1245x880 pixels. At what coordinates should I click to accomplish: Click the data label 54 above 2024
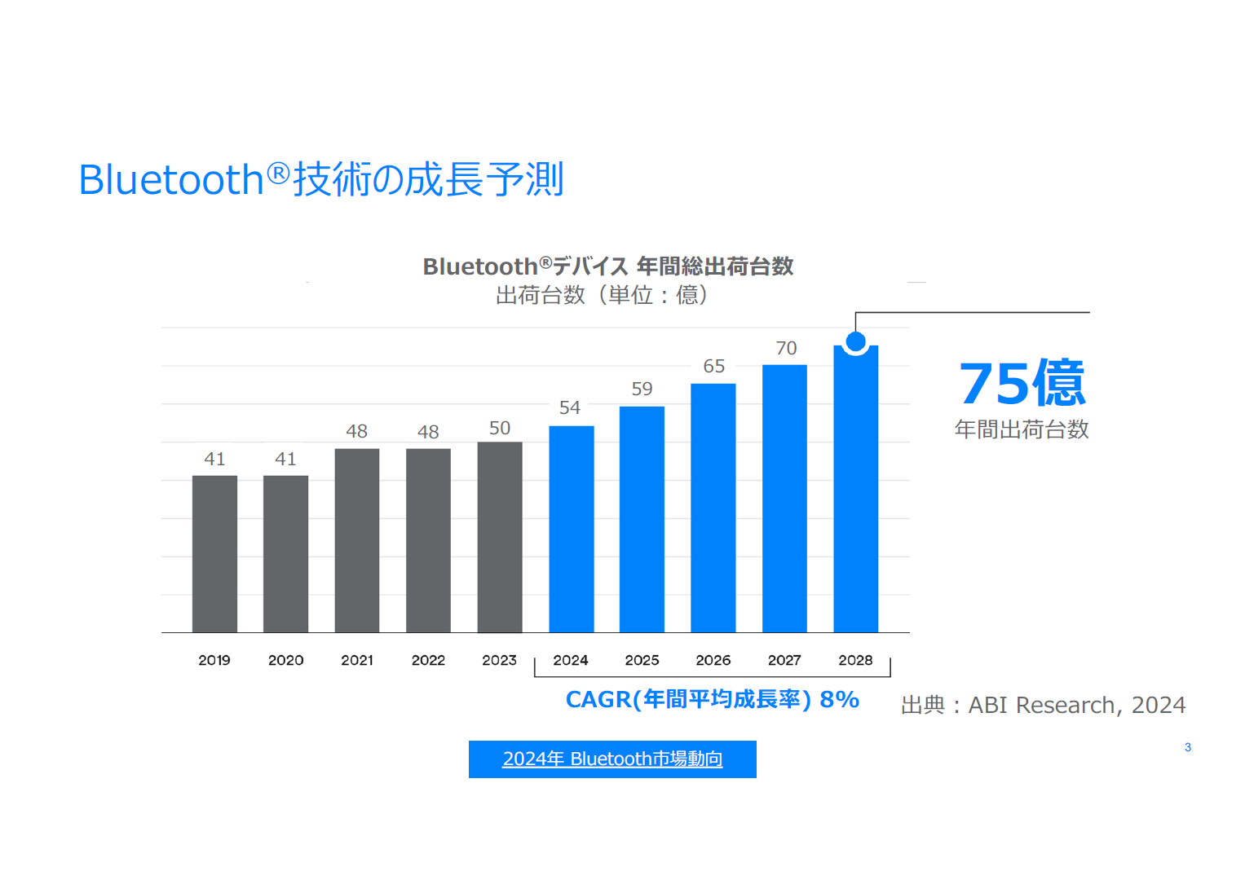[570, 407]
